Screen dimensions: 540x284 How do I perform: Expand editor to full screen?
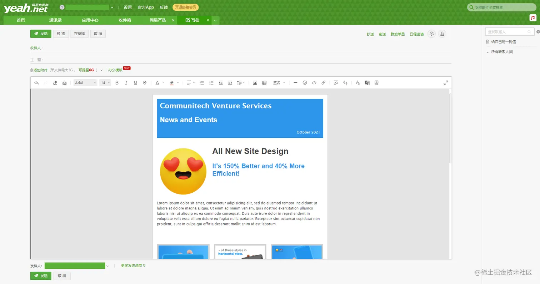tap(446, 83)
